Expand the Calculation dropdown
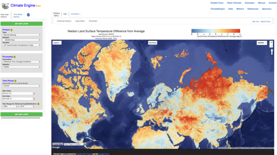The width and height of the screenshot is (277, 155). click(x=21, y=62)
